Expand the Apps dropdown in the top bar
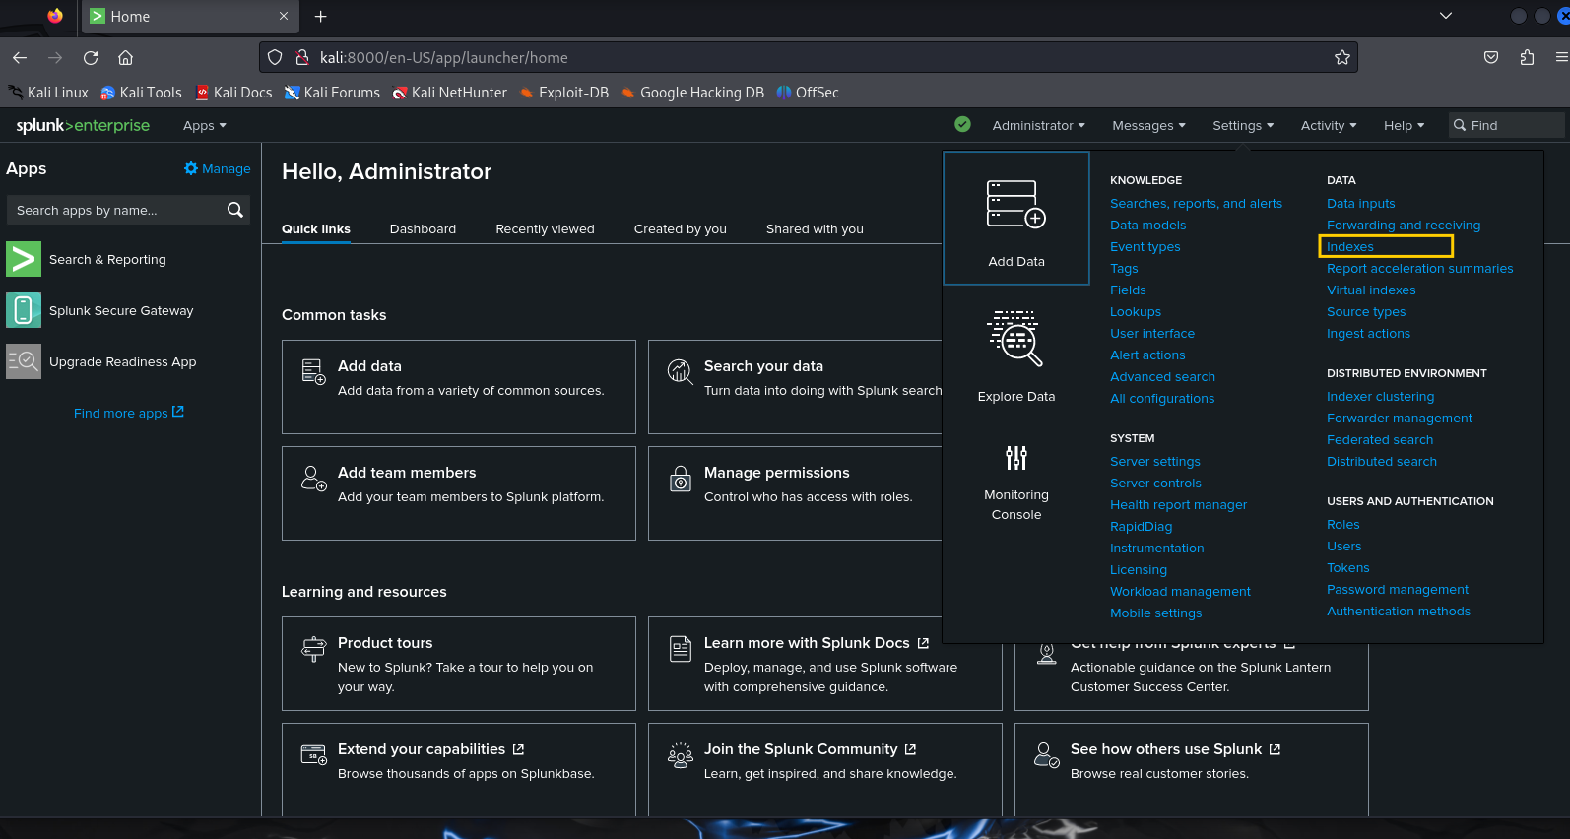 click(x=205, y=125)
